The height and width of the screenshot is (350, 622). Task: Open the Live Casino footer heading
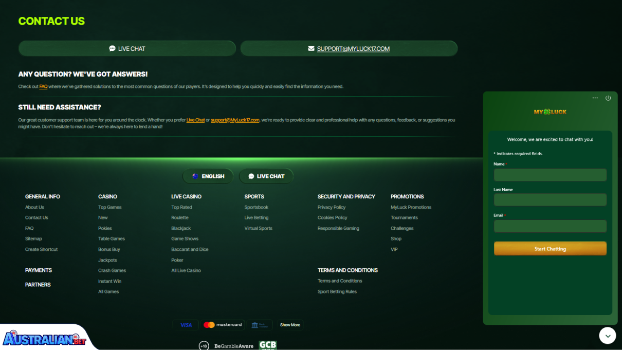point(186,196)
